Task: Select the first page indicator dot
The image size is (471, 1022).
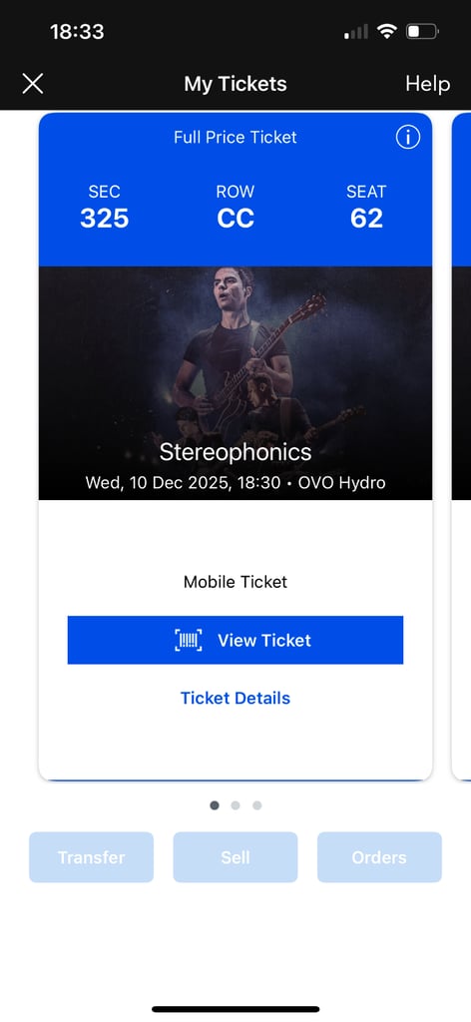Action: [x=215, y=805]
